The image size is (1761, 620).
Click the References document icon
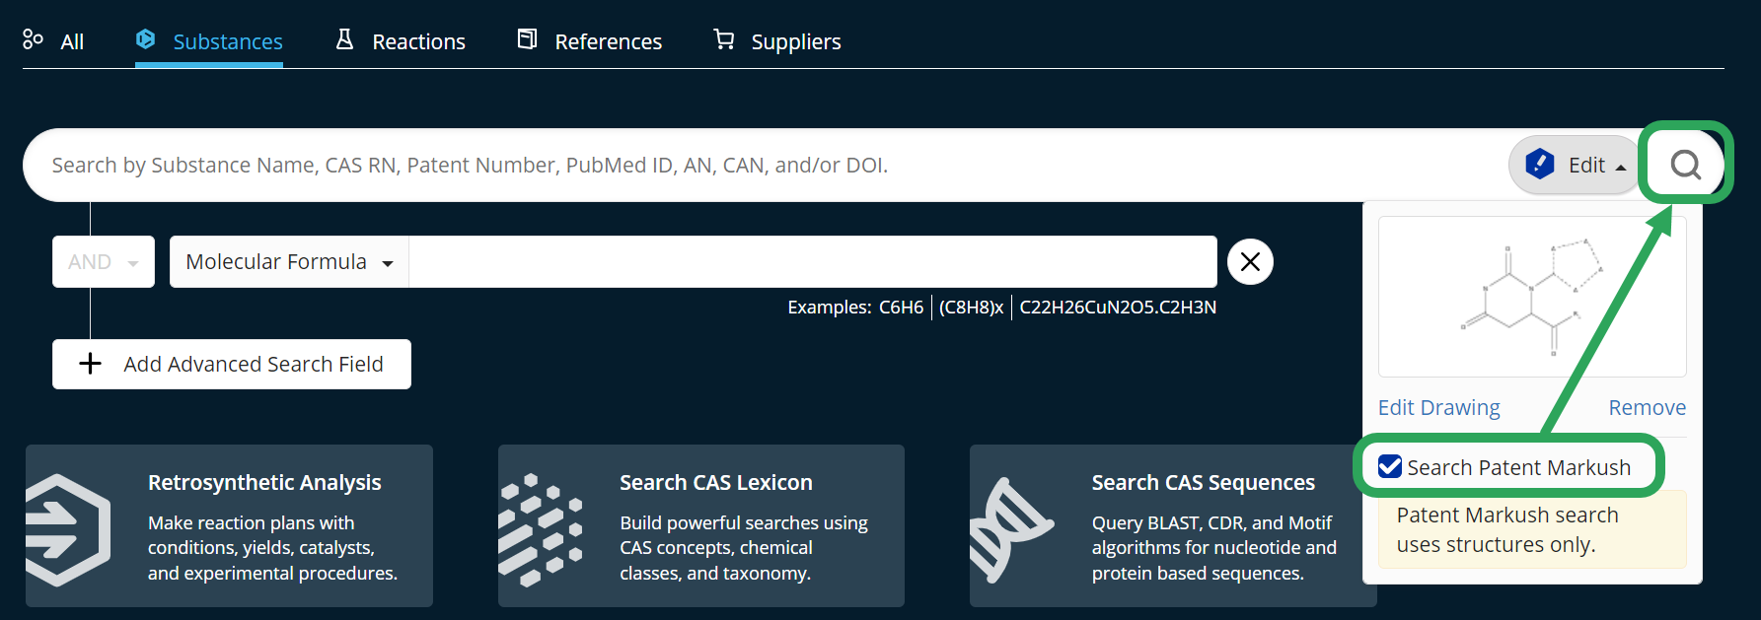528,39
